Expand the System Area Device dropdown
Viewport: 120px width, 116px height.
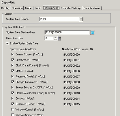point(81,19)
